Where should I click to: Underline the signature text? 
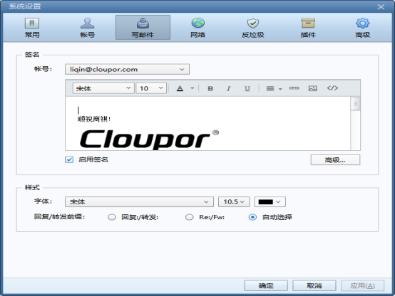[x=247, y=88]
